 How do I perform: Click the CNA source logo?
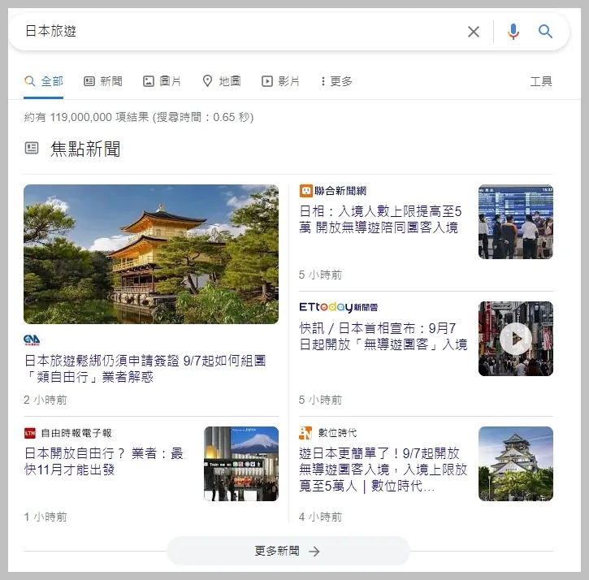point(32,340)
